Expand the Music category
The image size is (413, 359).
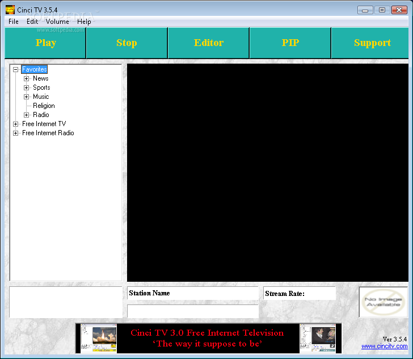26,97
